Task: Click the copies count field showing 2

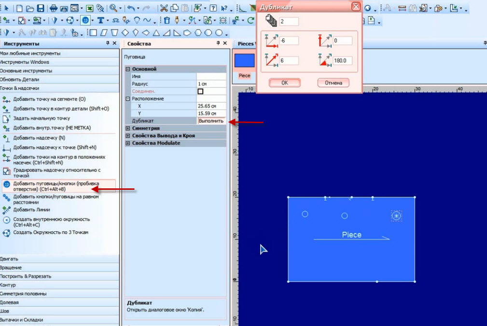Action: [289, 21]
